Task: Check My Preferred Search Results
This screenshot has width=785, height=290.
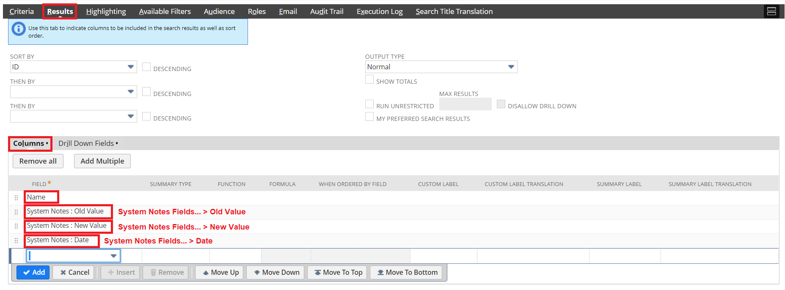Action: click(x=369, y=117)
